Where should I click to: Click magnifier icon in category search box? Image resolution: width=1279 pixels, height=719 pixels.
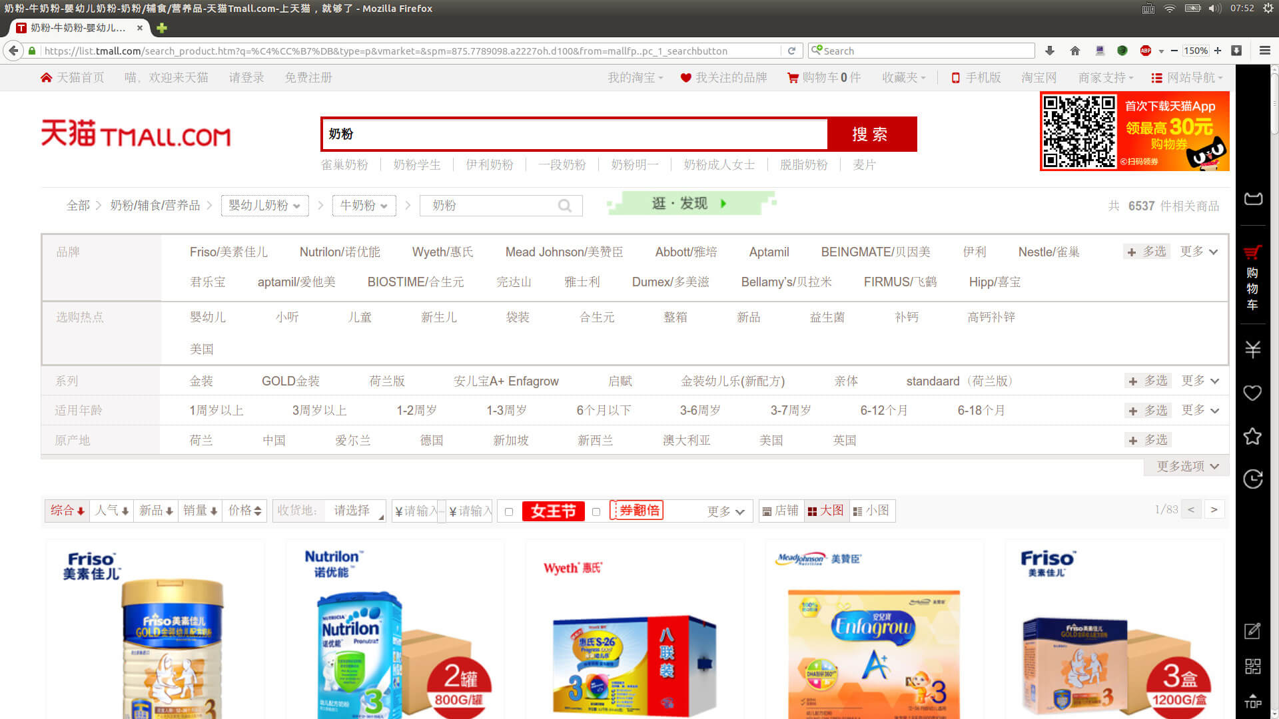point(564,206)
